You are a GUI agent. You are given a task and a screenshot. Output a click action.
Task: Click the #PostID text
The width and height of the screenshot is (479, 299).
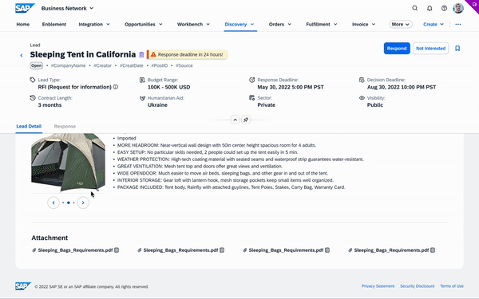pyautogui.click(x=160, y=65)
